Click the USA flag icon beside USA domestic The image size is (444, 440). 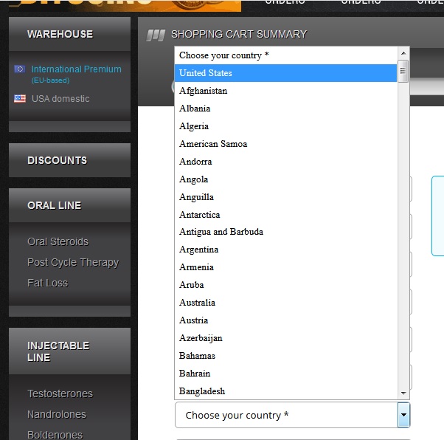(x=19, y=99)
